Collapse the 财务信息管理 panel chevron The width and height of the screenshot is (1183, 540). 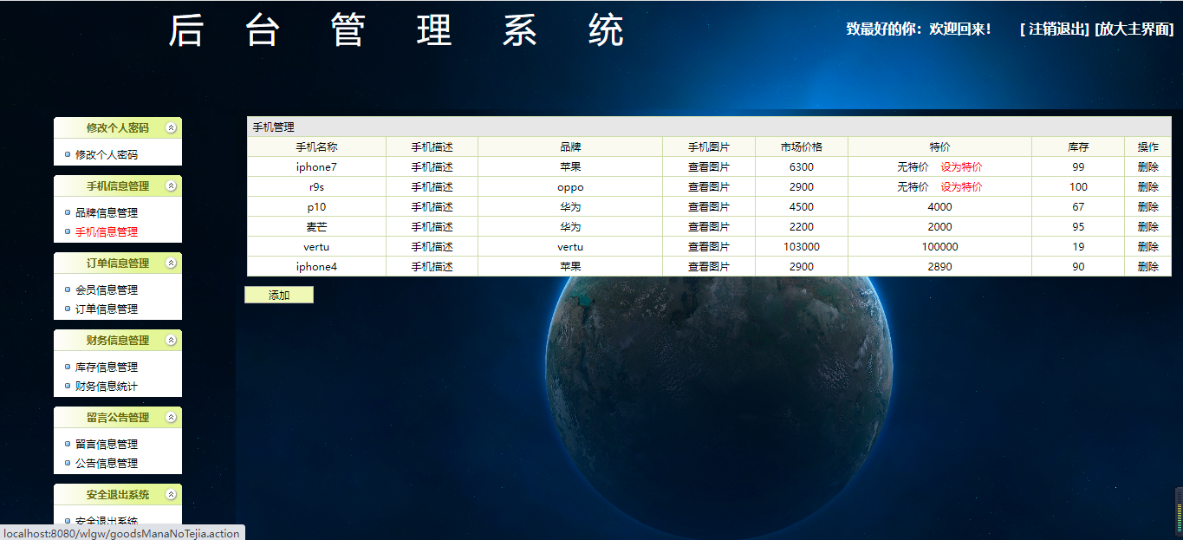point(171,340)
